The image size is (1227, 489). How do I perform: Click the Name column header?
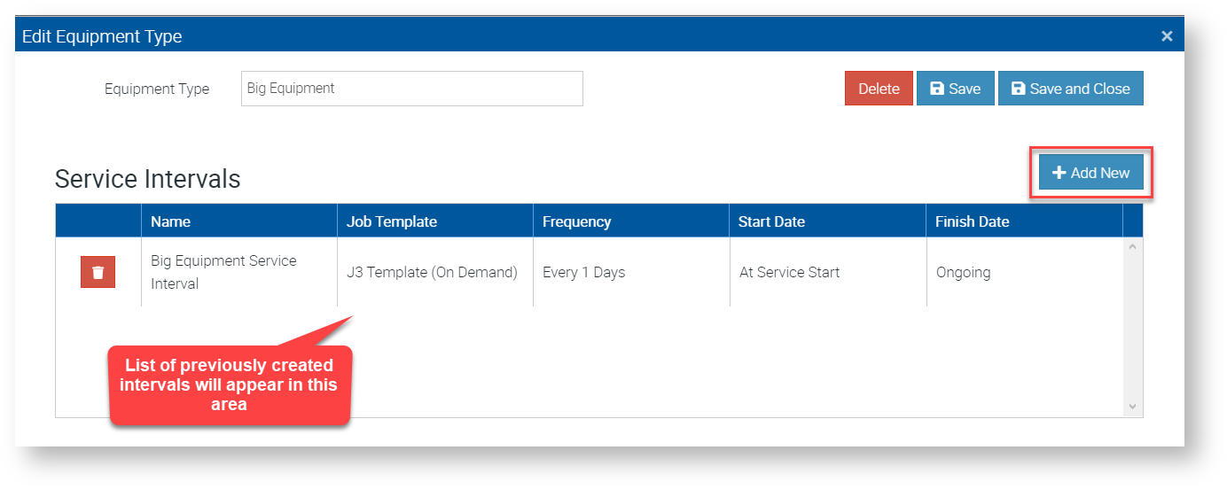click(170, 221)
